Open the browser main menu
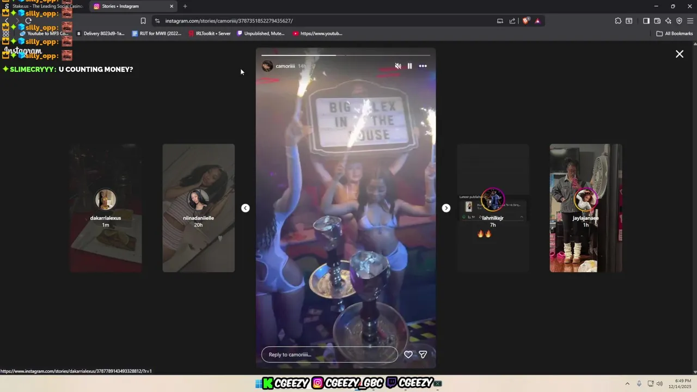 [690, 21]
